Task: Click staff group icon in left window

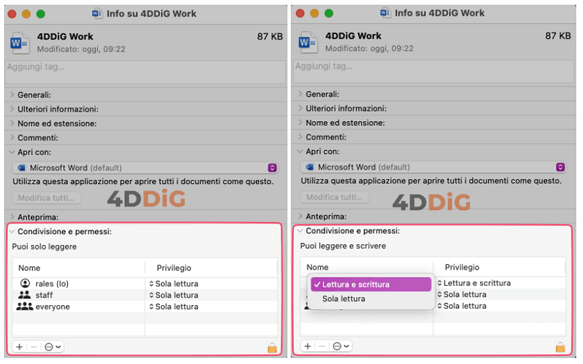Action: 25,295
